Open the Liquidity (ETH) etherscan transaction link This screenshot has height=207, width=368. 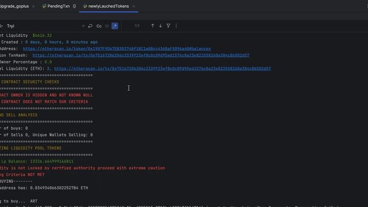pos(162,68)
